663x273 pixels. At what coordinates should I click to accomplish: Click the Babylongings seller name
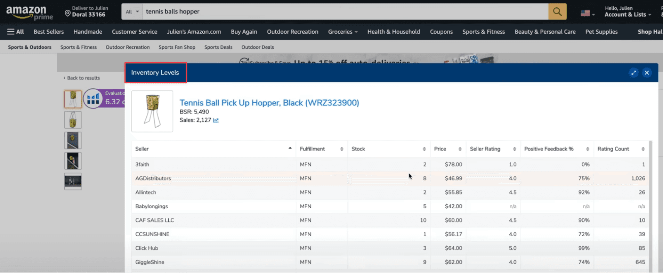(x=152, y=206)
